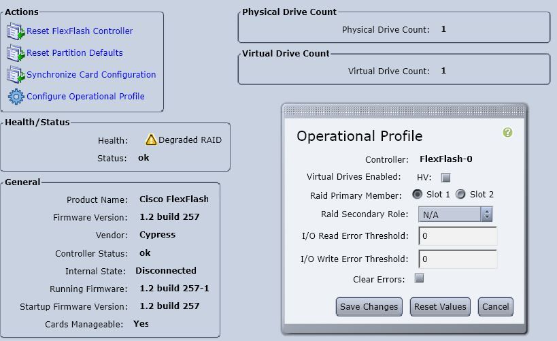
Task: Select Slot 2 as Raid Primary Member
Action: pyautogui.click(x=460, y=194)
